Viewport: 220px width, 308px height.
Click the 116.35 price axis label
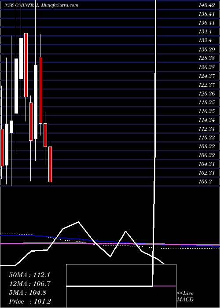pos(206,111)
